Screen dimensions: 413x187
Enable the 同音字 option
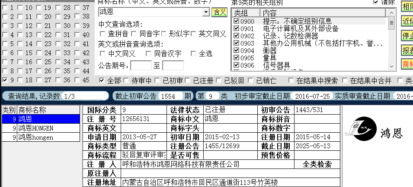[134, 34]
